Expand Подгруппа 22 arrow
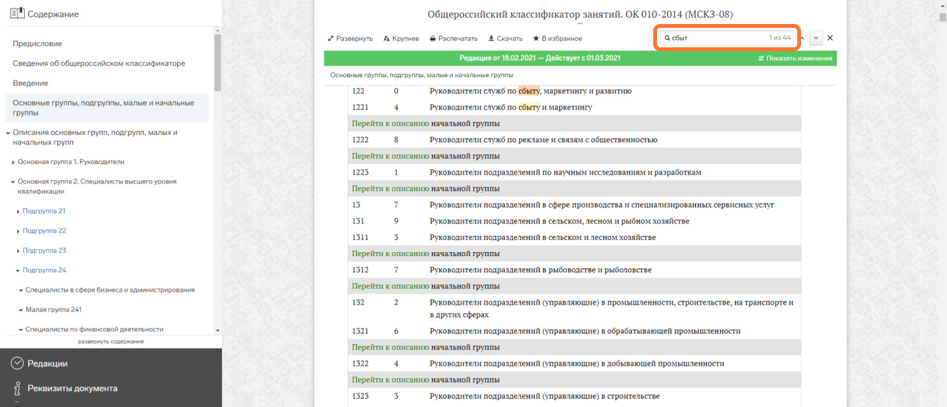This screenshot has width=947, height=407. (18, 231)
